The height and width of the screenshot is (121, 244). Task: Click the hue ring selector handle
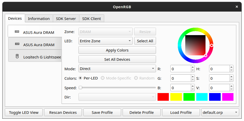click(211, 45)
